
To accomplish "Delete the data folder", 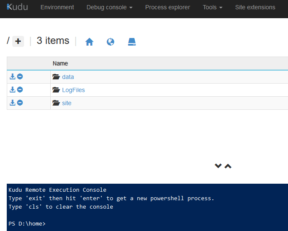I will 20,76.
